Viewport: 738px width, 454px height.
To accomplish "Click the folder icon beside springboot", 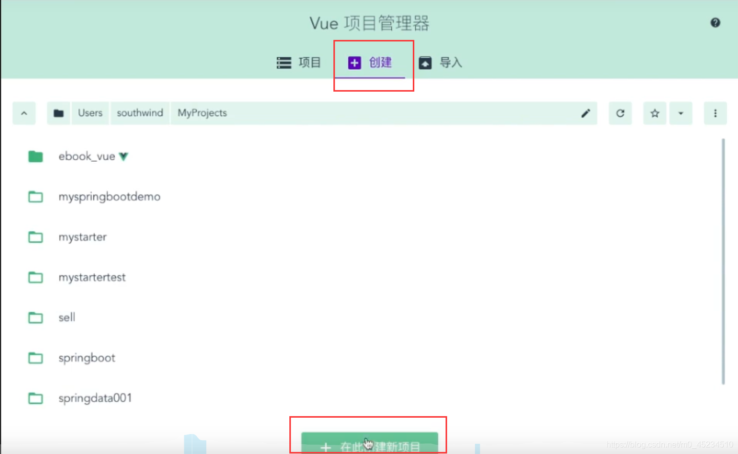I will click(35, 358).
